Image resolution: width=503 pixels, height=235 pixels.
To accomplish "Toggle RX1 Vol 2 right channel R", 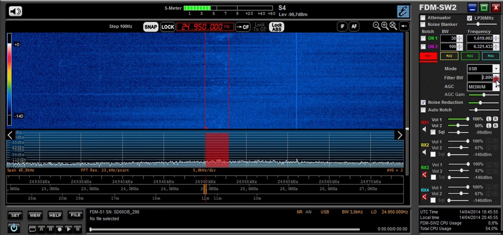I will pos(495,126).
